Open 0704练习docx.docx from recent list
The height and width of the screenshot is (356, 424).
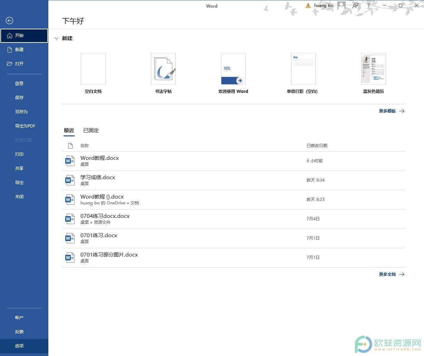(x=233, y=219)
